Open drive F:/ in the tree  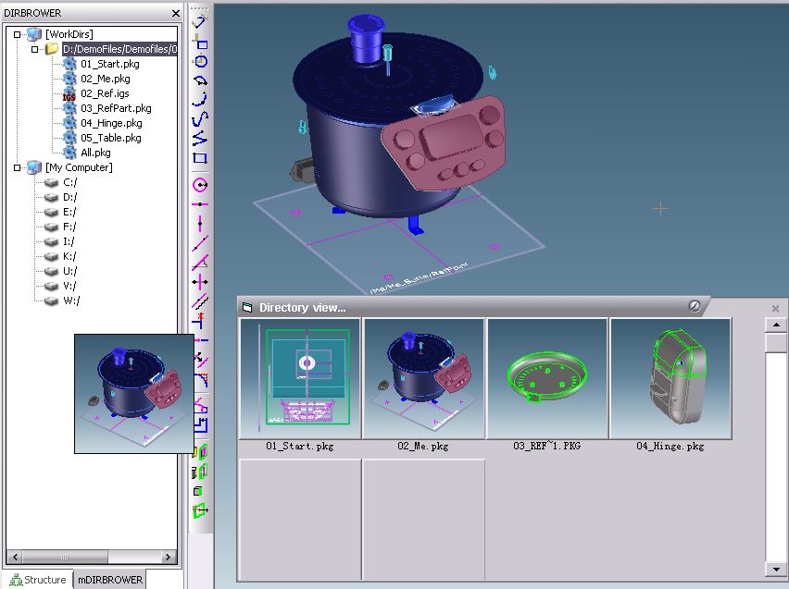70,227
